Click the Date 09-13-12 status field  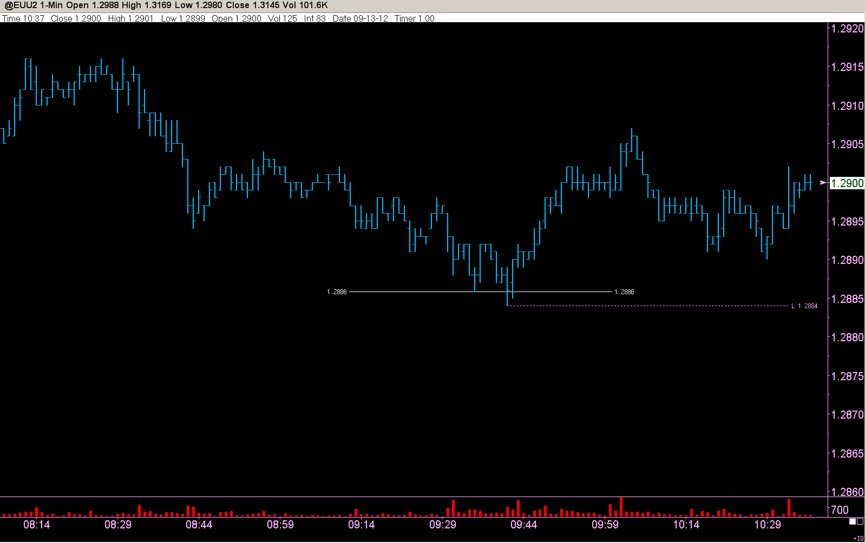(x=361, y=18)
